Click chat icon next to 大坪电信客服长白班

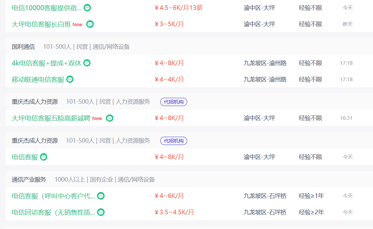pos(90,24)
